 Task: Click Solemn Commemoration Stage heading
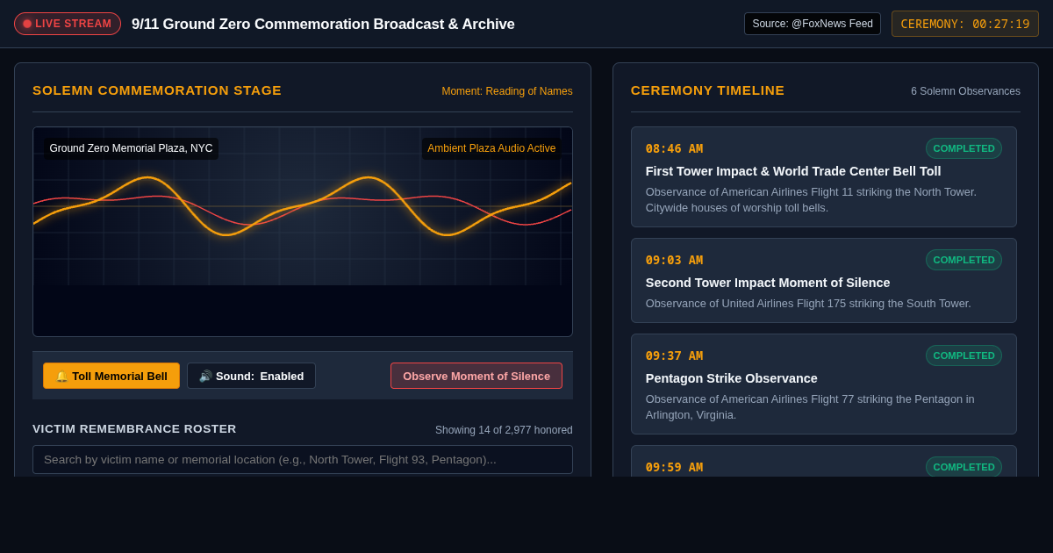point(157,90)
